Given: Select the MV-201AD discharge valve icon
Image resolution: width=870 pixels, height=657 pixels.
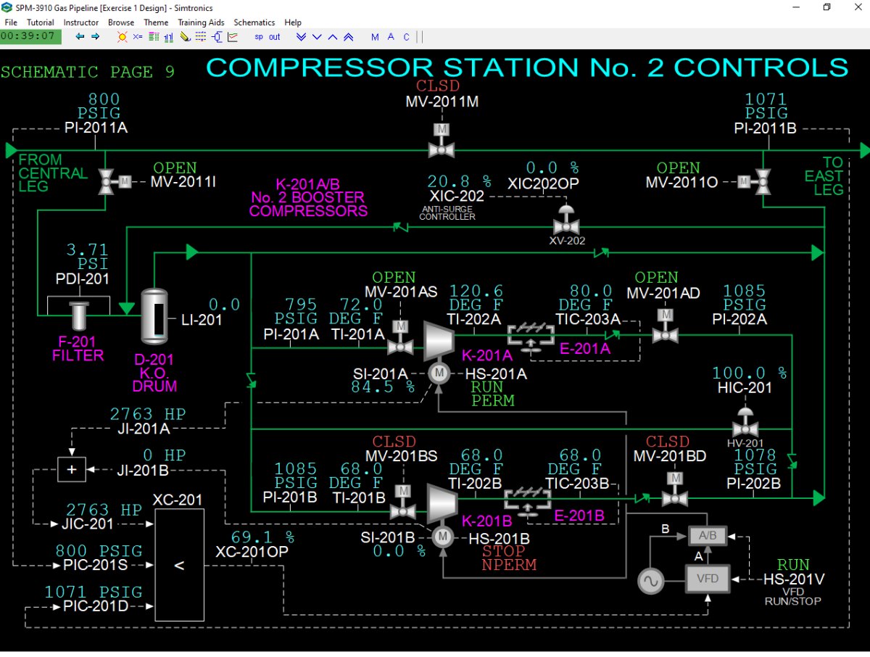Looking at the screenshot, I should click(x=665, y=326).
